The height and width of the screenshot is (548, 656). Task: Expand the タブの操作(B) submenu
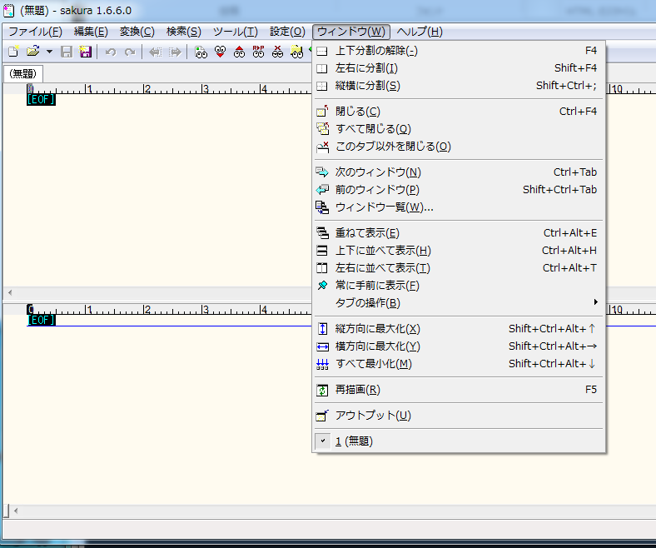[x=458, y=302]
